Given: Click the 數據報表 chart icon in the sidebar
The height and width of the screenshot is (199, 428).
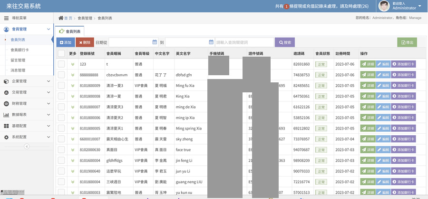Looking at the screenshot, I should 6,115.
